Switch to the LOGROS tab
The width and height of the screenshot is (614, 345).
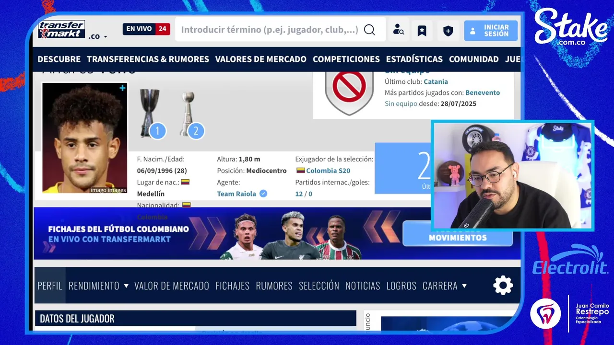tap(401, 286)
